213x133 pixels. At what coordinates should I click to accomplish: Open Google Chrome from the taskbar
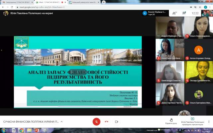click(x=21, y=130)
